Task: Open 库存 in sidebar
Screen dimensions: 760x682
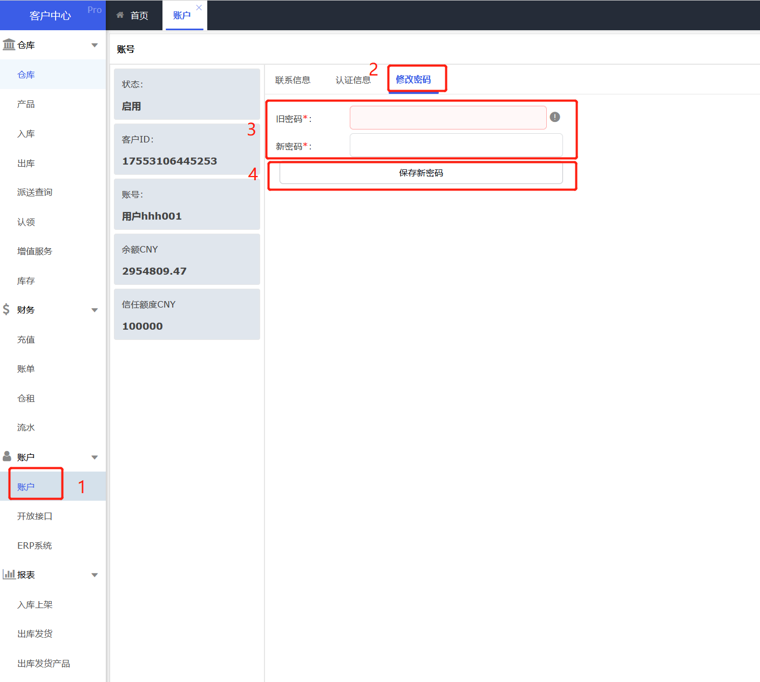Action: [53, 281]
